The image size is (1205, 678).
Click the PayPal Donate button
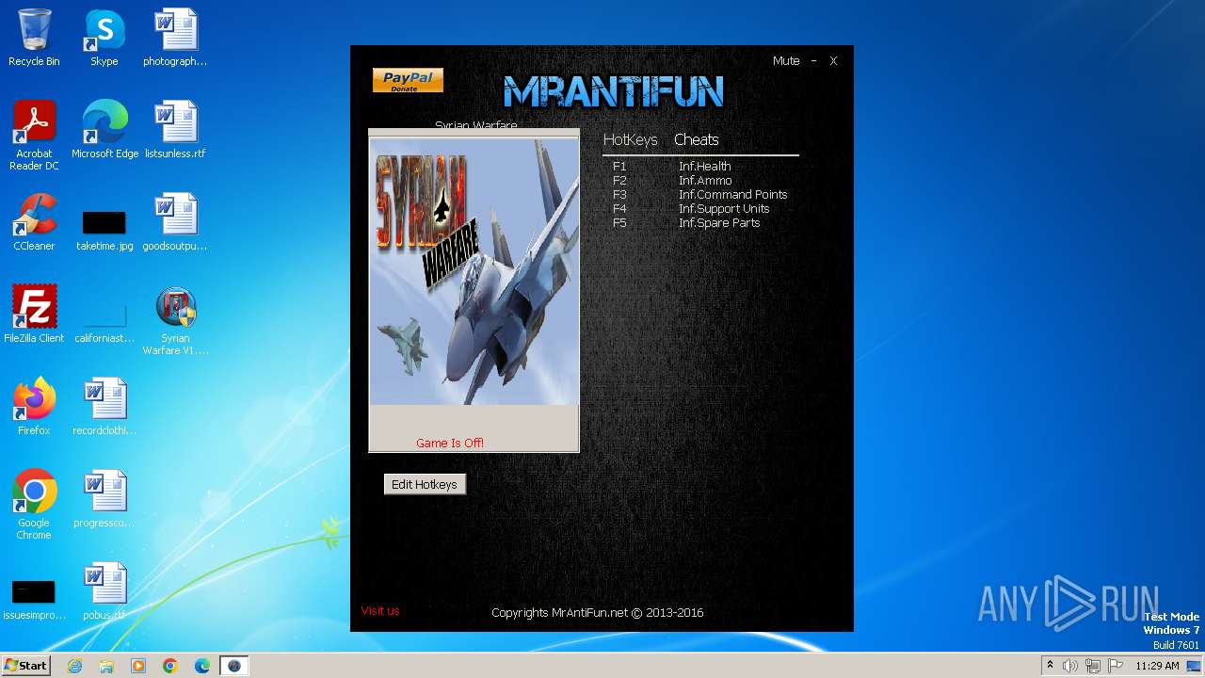tap(408, 80)
